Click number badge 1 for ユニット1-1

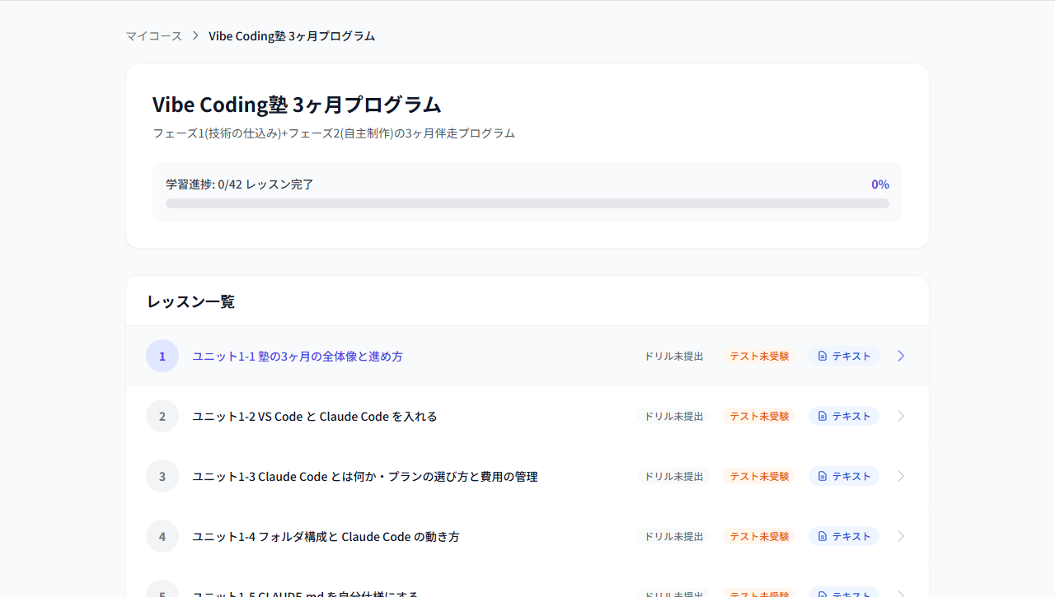coord(162,356)
